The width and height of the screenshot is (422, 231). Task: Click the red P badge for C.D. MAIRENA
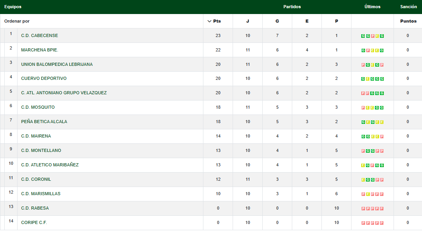(382, 137)
